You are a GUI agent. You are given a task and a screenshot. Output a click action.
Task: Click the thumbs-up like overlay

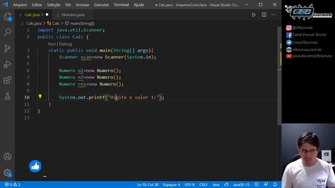35,166
